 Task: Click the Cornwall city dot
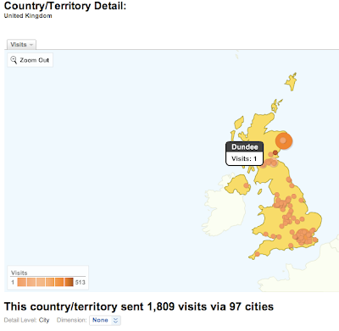[257, 254]
